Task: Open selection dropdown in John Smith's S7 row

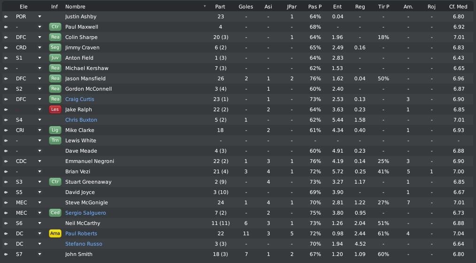Action: [39, 254]
